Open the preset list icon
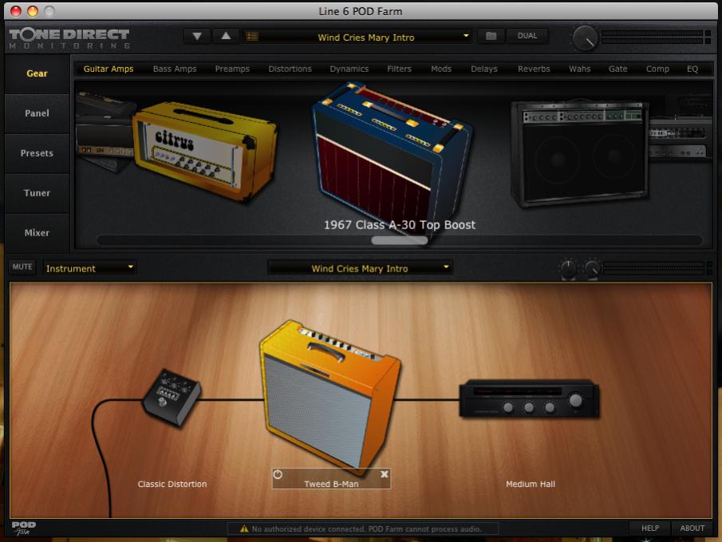 pyautogui.click(x=252, y=37)
